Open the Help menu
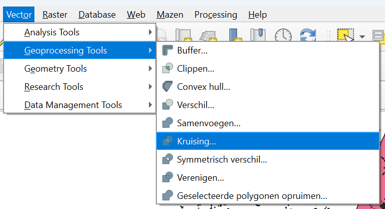Image resolution: width=385 pixels, height=209 pixels. [257, 15]
